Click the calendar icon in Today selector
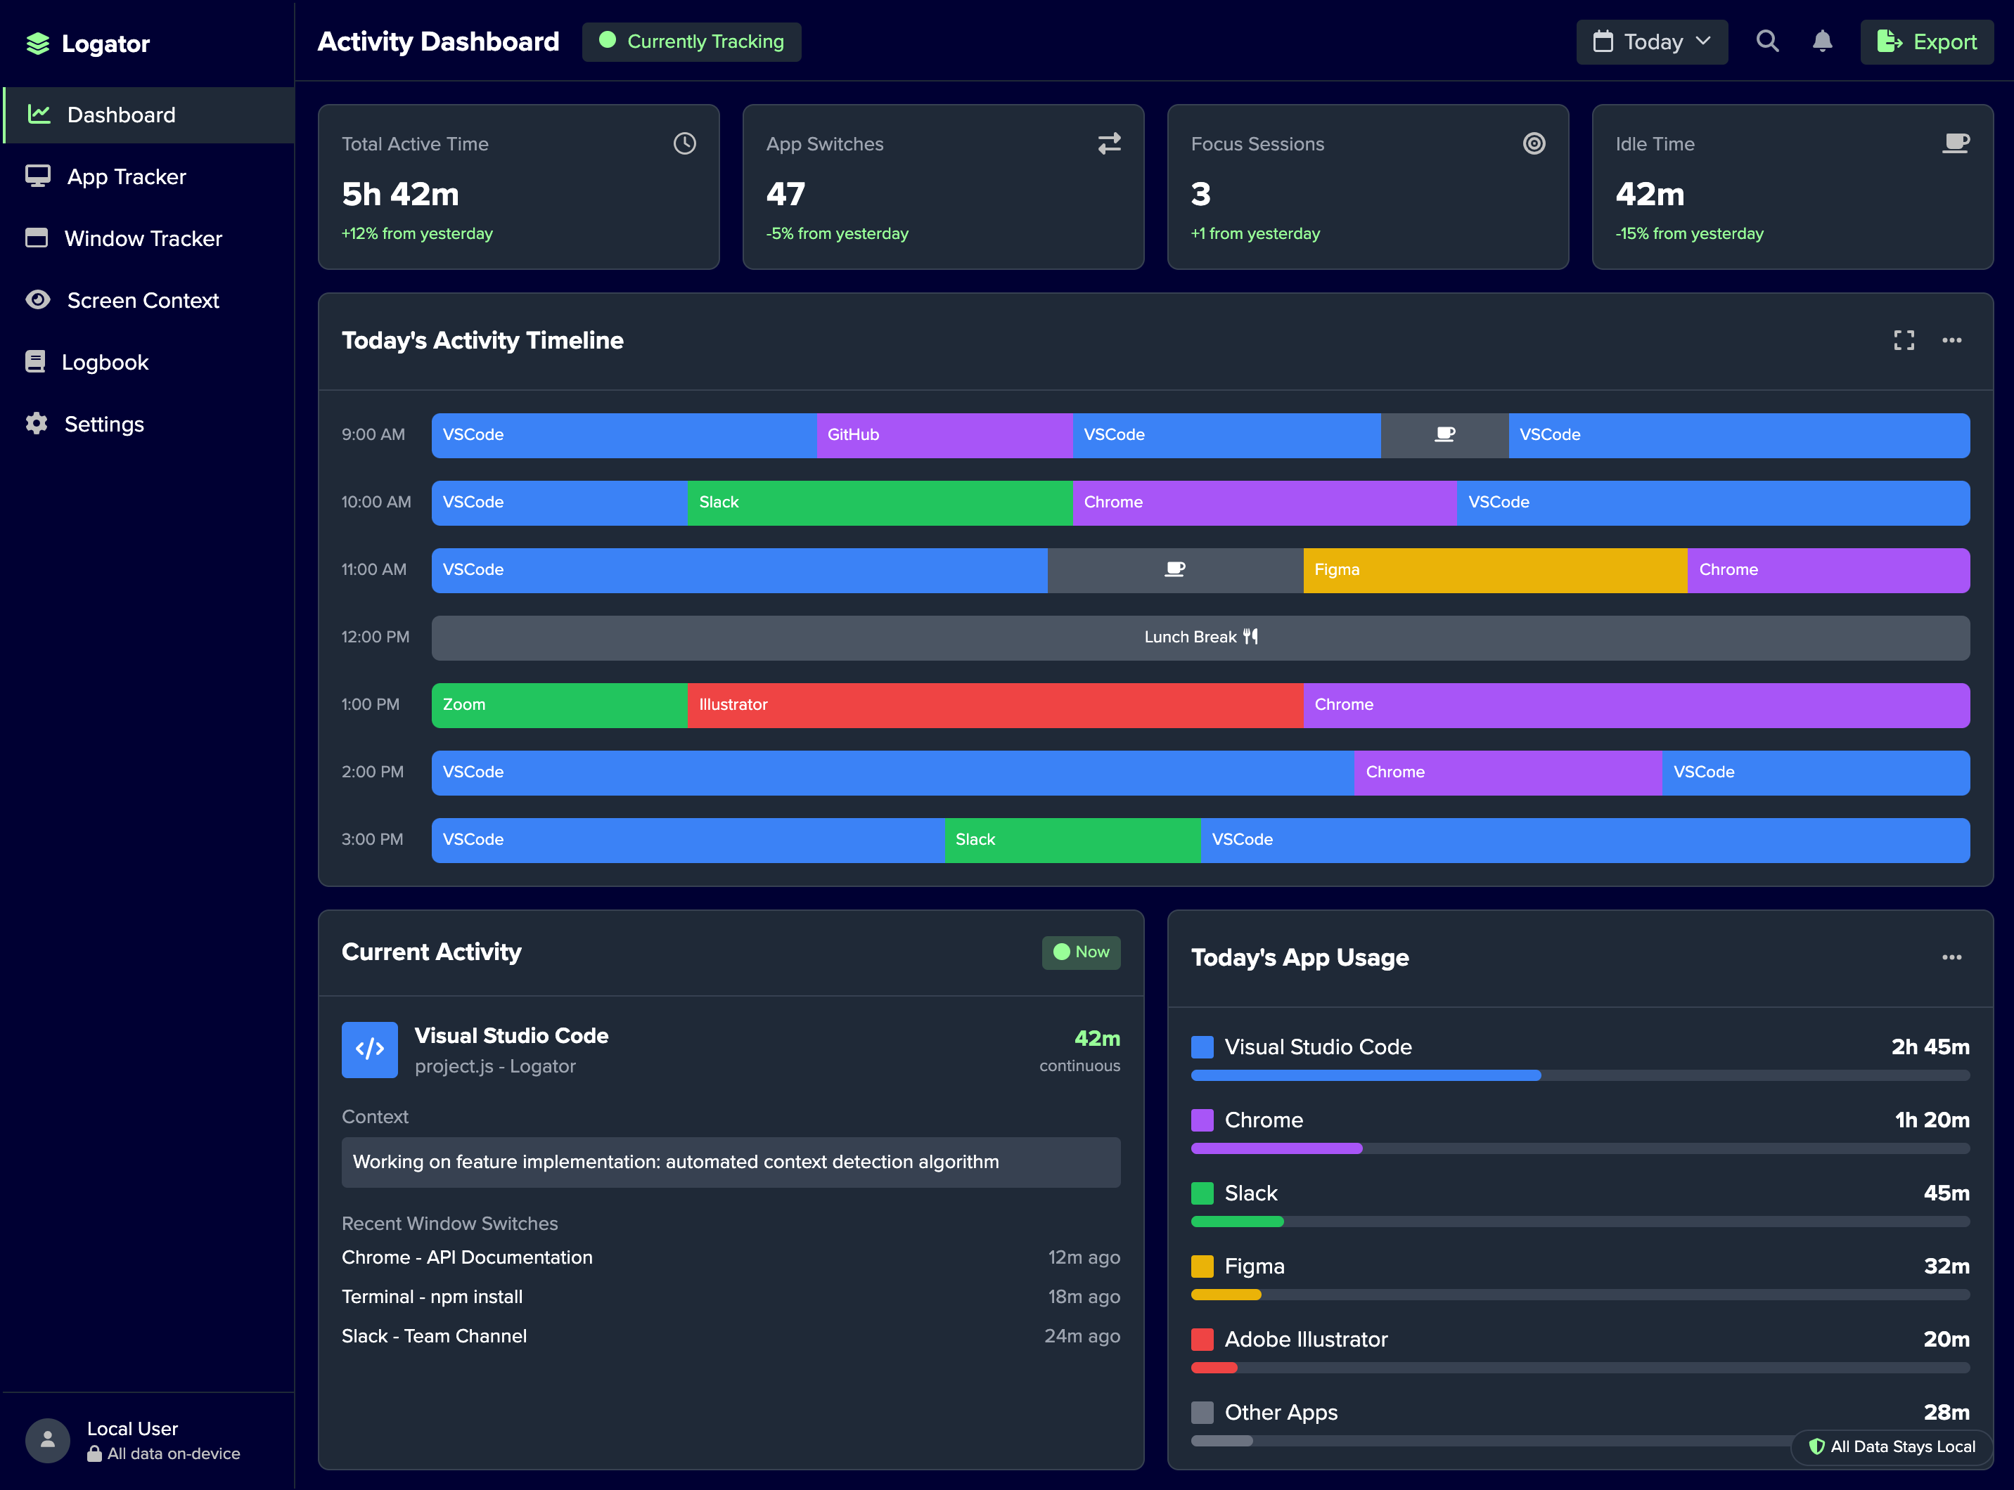 click(1603, 41)
